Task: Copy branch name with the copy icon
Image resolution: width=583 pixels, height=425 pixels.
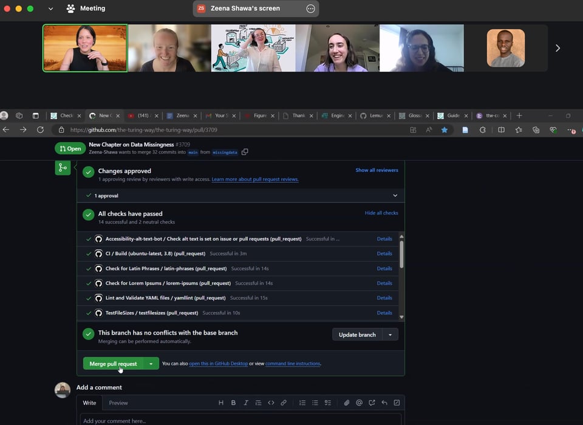Action: pyautogui.click(x=245, y=152)
